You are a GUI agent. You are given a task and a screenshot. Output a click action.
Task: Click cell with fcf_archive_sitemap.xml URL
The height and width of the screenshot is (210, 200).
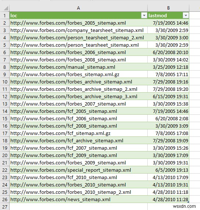click(x=78, y=140)
